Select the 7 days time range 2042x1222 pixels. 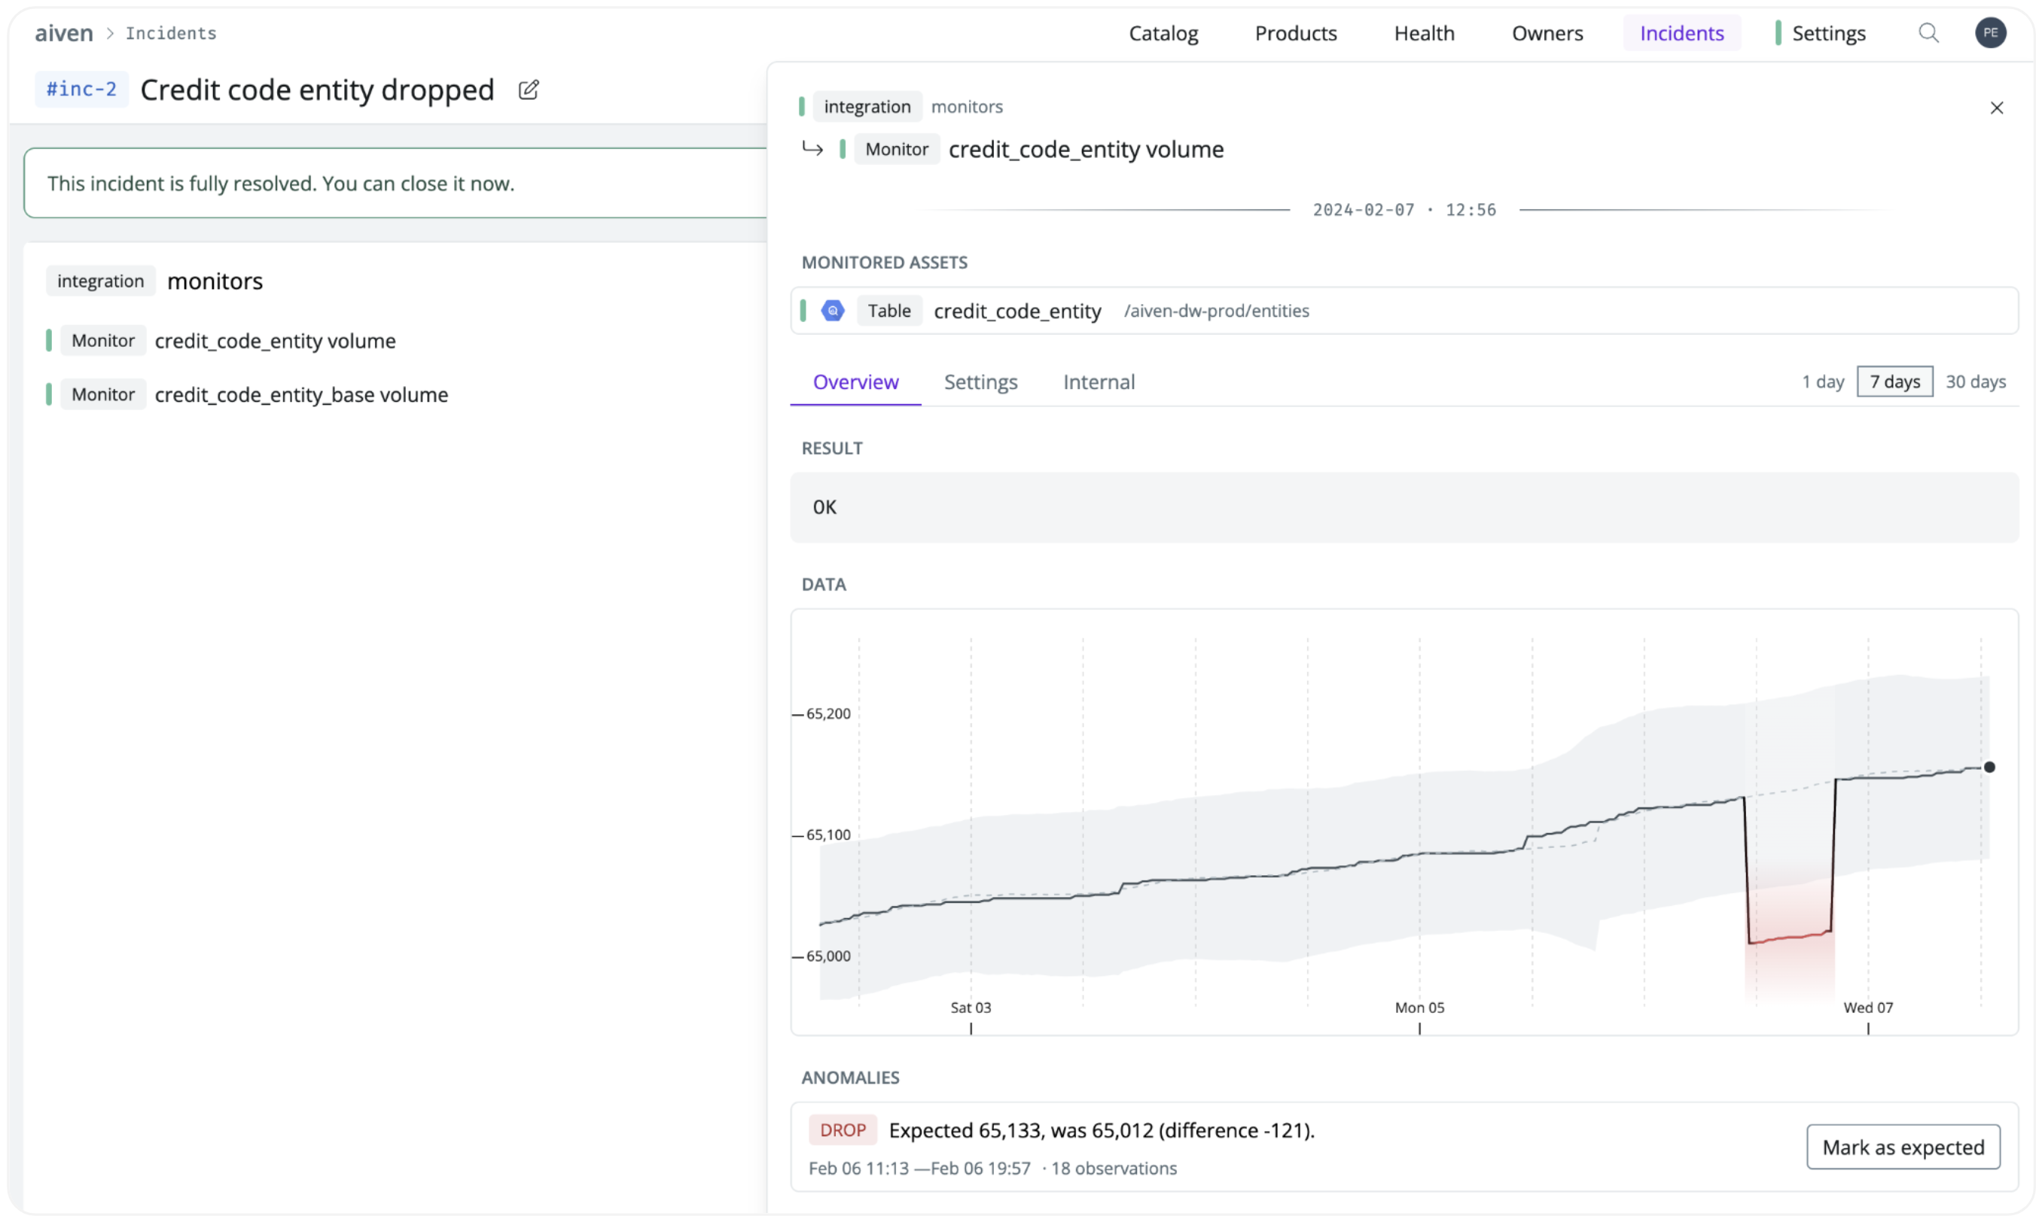pyautogui.click(x=1894, y=382)
